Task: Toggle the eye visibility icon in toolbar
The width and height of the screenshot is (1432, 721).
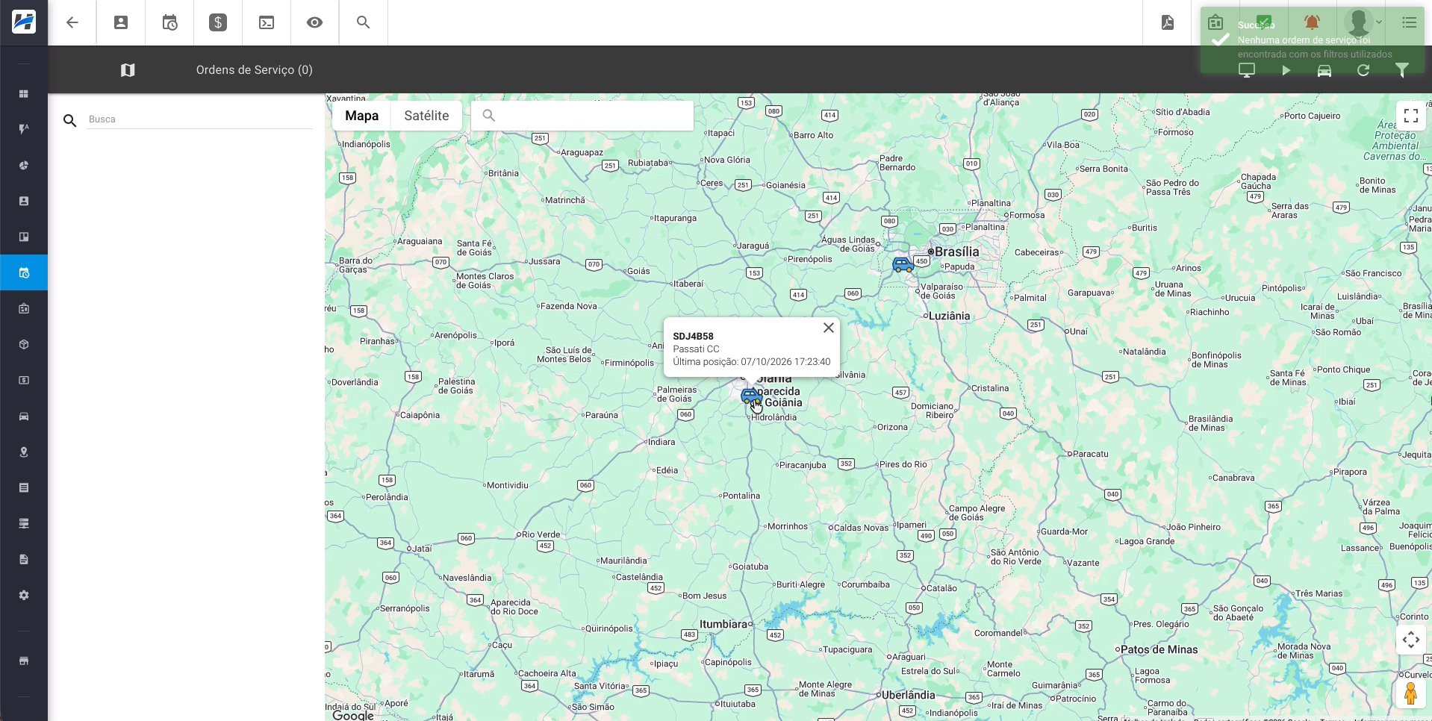Action: (x=315, y=22)
